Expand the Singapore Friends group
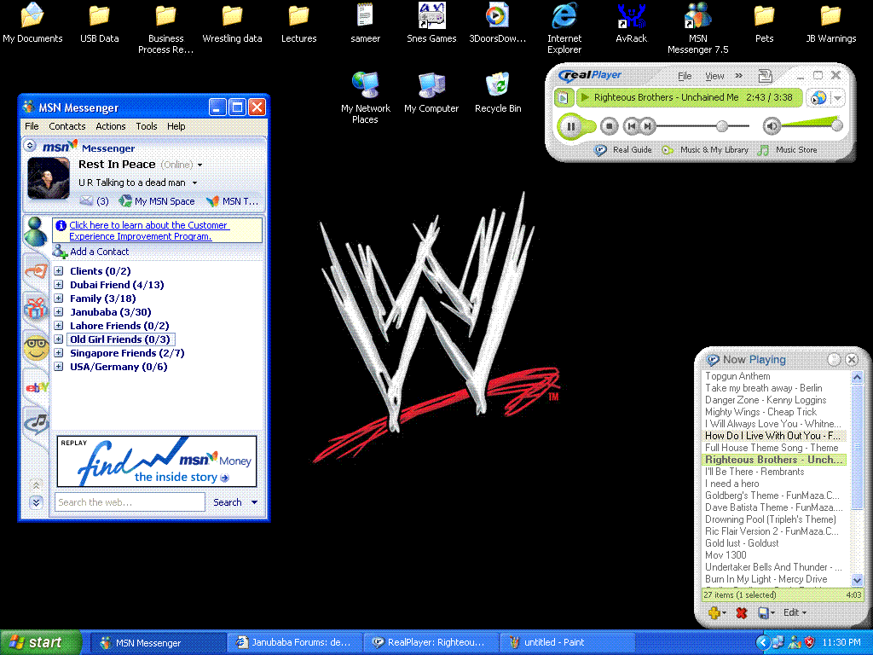 tap(59, 353)
